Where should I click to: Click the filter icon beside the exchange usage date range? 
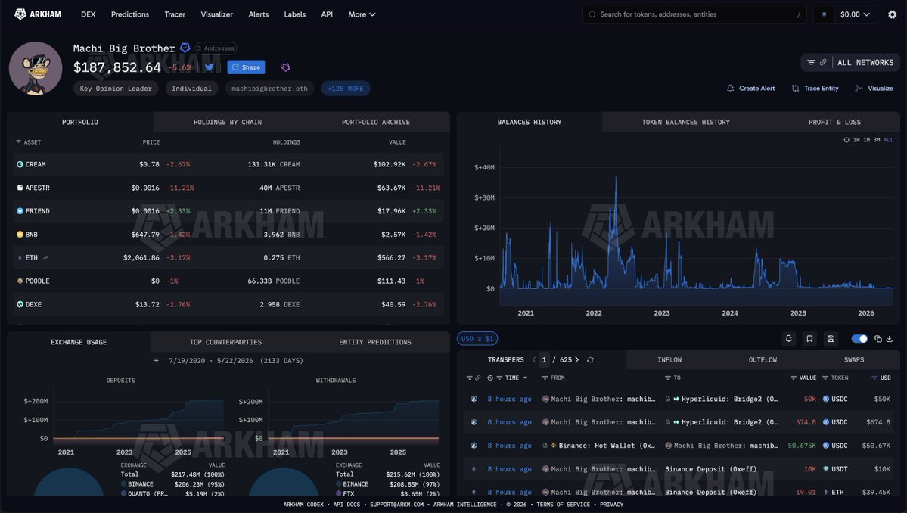point(156,360)
